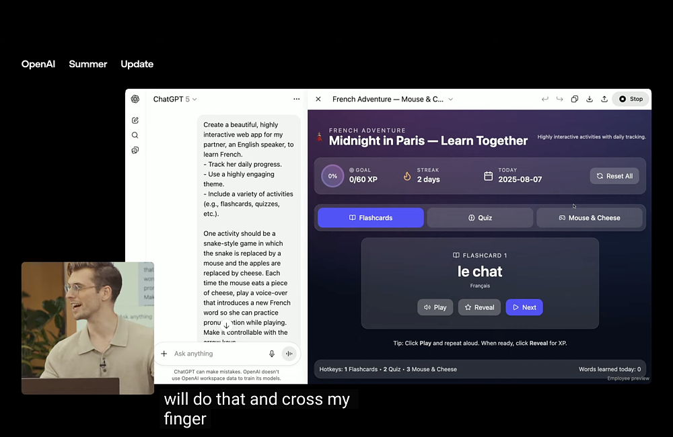Start dictation with the microphone icon
This screenshot has width=673, height=437.
pyautogui.click(x=272, y=354)
